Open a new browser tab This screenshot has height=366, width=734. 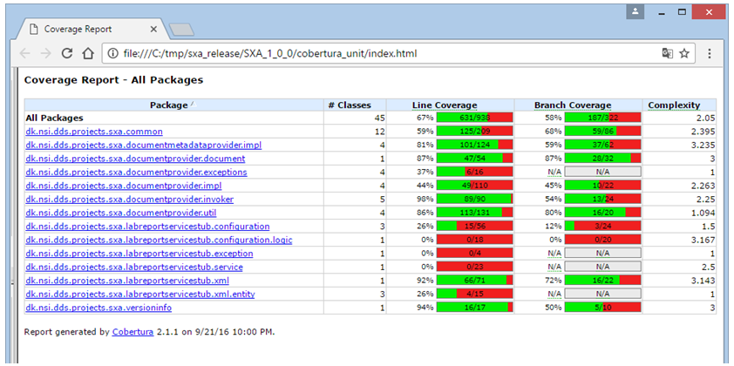180,30
